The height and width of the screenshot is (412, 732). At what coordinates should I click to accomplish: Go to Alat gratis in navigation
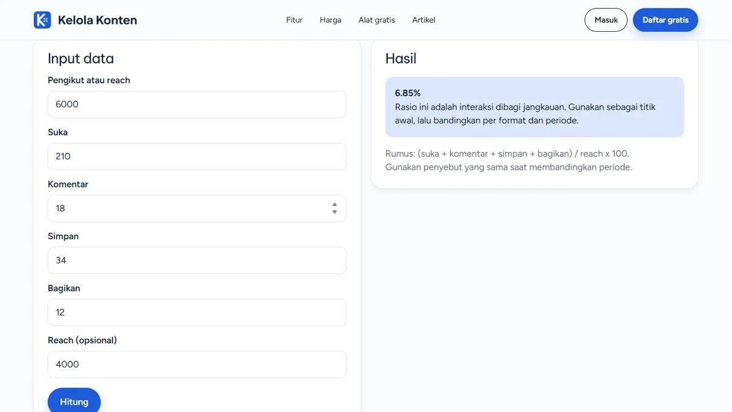pos(377,20)
